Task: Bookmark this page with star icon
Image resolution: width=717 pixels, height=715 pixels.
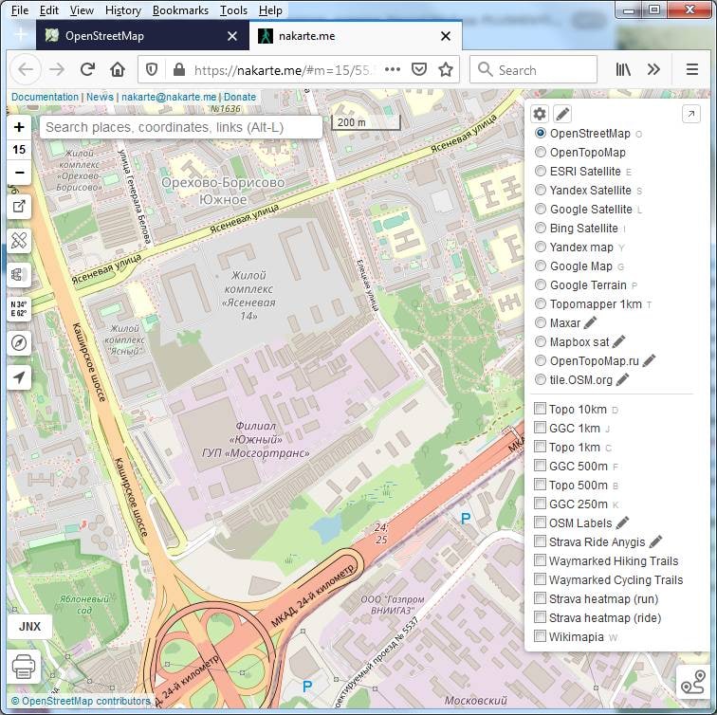Action: (x=446, y=69)
